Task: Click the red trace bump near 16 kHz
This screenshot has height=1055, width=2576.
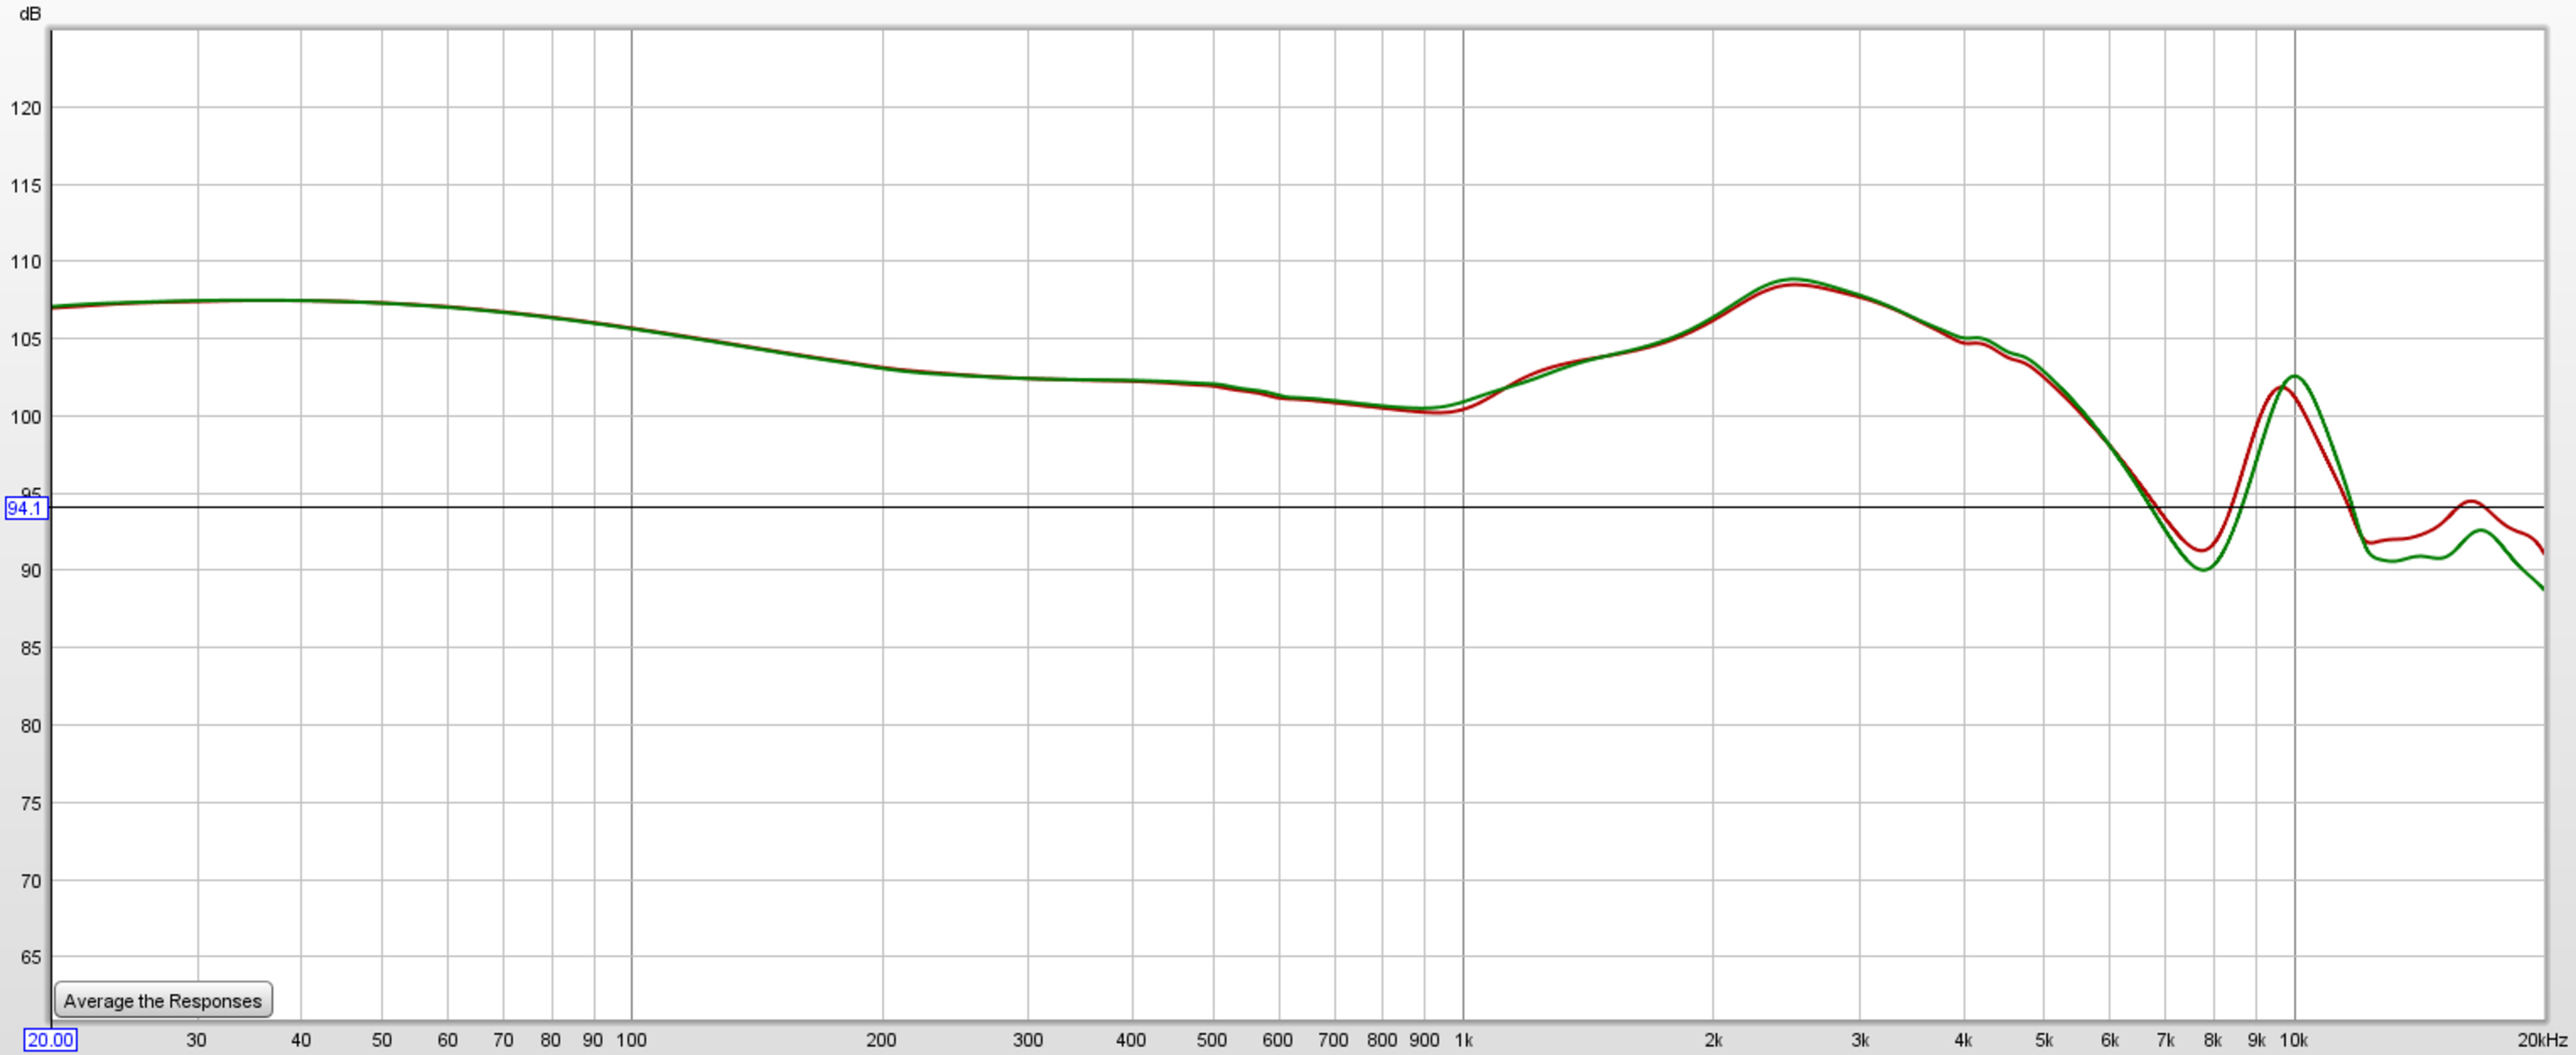Action: 2472,501
